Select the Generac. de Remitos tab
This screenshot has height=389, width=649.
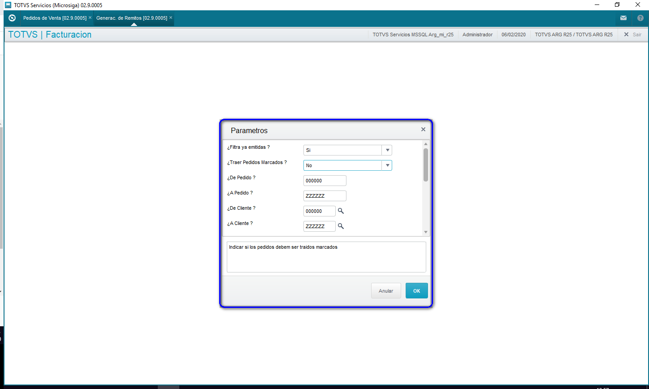tap(132, 18)
